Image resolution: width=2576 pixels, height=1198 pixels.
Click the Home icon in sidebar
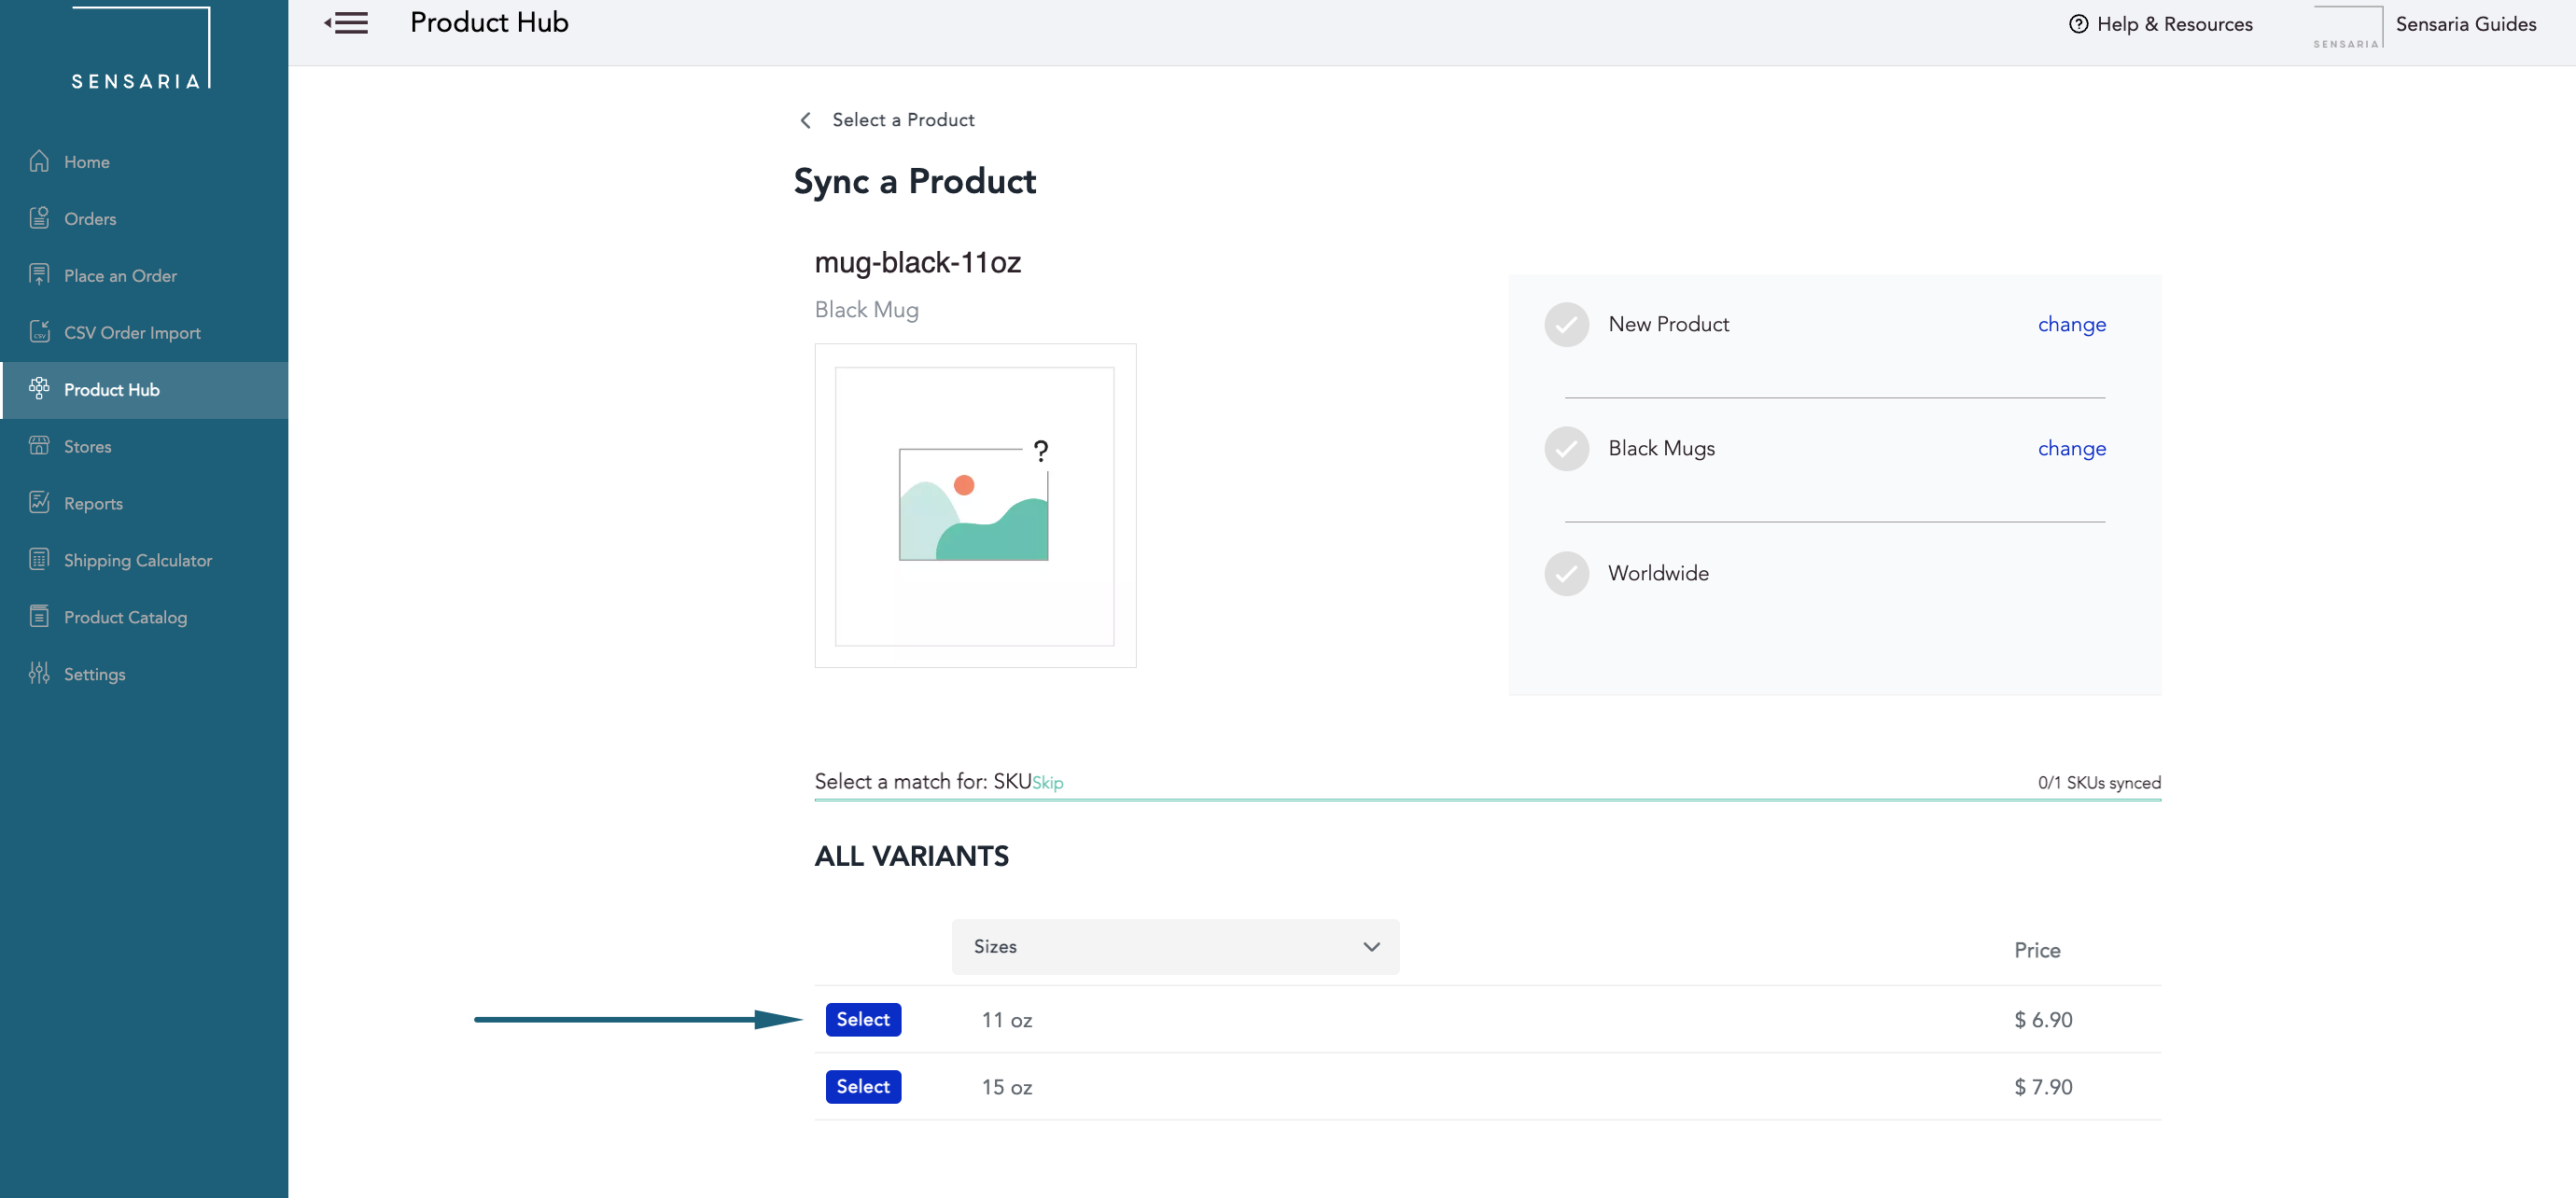click(x=39, y=161)
